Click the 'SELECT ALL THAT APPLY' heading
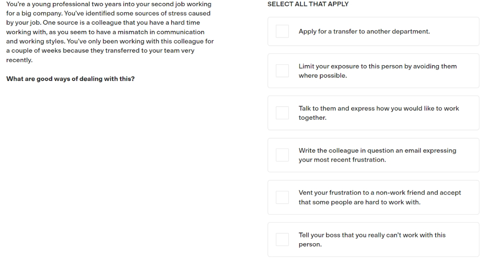The image size is (495, 258). pos(308,4)
